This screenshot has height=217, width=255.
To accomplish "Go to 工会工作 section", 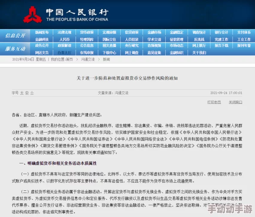I will click(244, 39).
